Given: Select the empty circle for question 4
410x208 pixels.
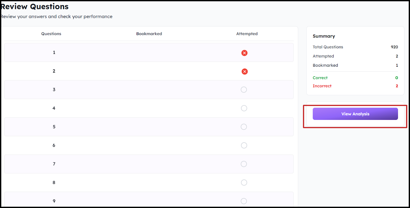Looking at the screenshot, I should (244, 108).
